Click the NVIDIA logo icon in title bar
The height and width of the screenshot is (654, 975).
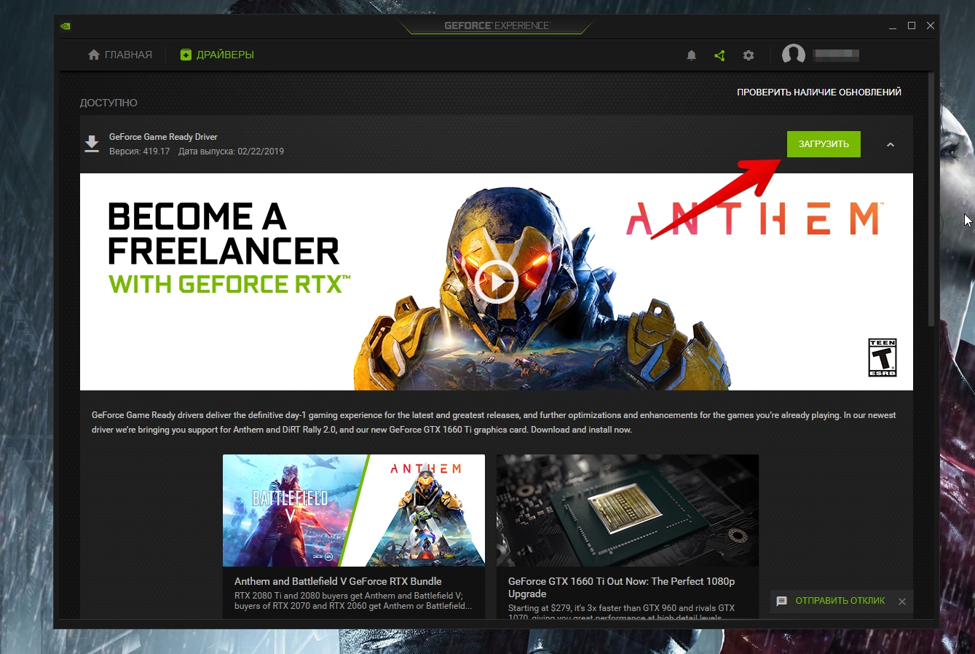[x=66, y=25]
